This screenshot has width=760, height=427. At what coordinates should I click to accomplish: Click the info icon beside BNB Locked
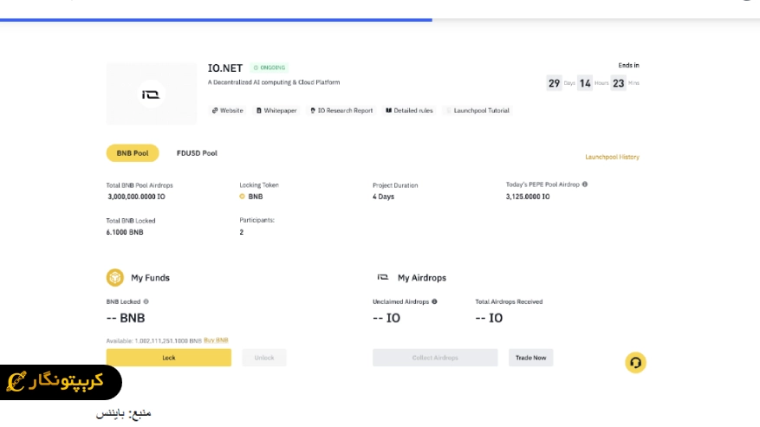(146, 301)
